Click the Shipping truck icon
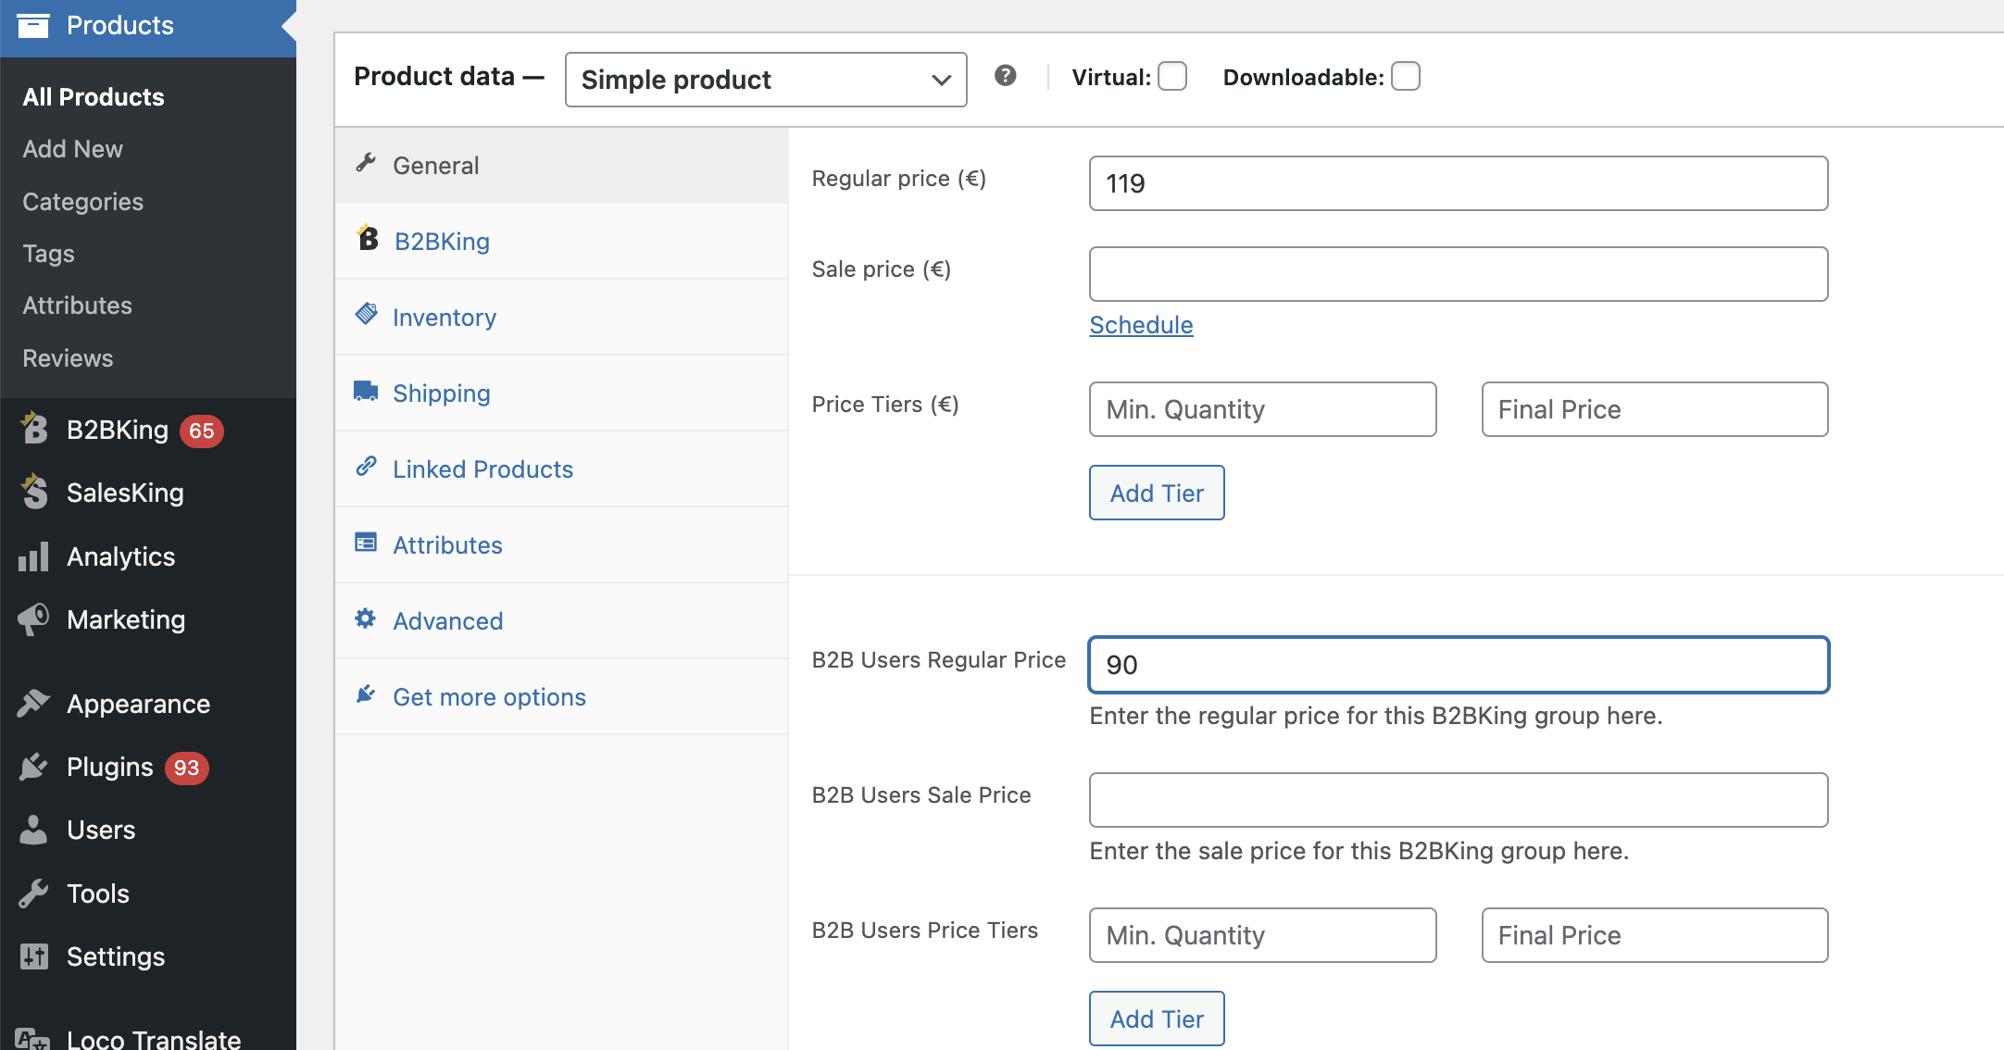The height and width of the screenshot is (1050, 2004). coord(366,391)
